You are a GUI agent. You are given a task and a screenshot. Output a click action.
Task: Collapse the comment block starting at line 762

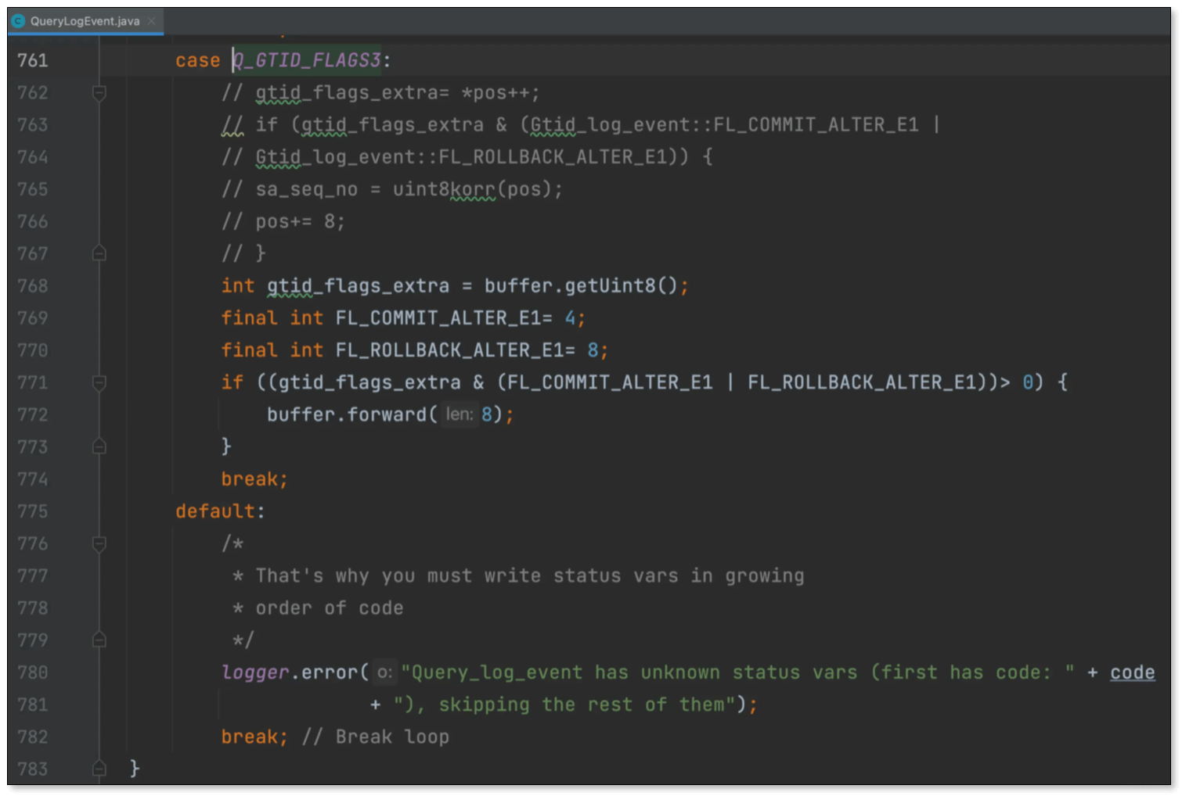(x=99, y=93)
